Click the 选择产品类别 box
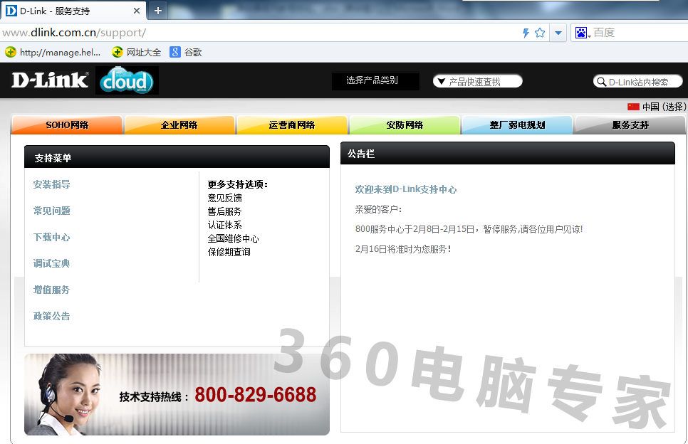688x444 pixels. (x=375, y=80)
